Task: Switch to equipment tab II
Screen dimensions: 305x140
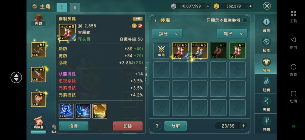Action: click(x=75, y=7)
